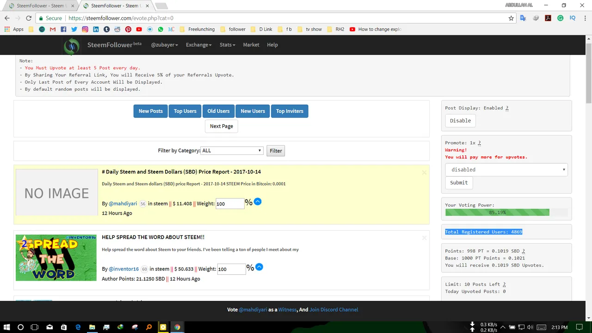592x333 pixels.
Task: Open WhatsApp bookmark icon
Action: tap(160, 29)
